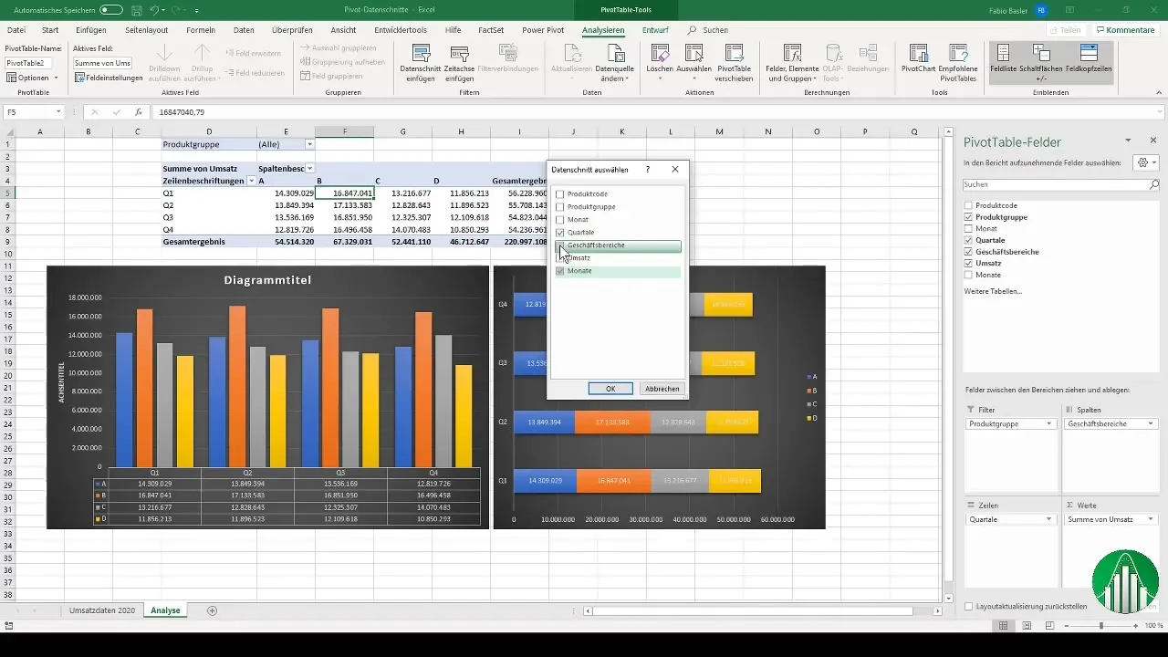Click Zeitachse einfügen in the ribbon

coord(460,62)
